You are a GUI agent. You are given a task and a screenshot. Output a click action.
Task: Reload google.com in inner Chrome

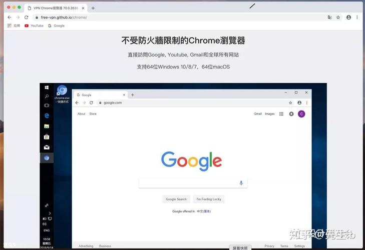tap(91, 102)
